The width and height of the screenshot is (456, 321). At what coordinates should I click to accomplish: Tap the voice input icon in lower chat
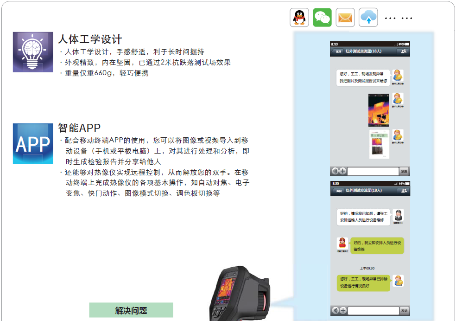(335, 310)
